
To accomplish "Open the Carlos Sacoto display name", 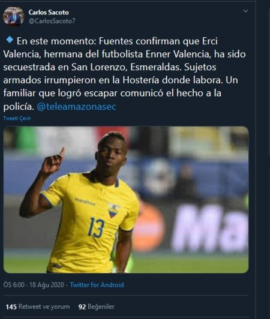I will coord(49,13).
